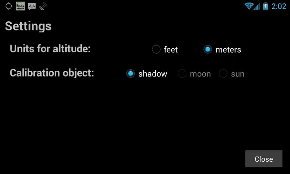Tap the smiley message notification icon
290x174 pixels.
coord(32,6)
